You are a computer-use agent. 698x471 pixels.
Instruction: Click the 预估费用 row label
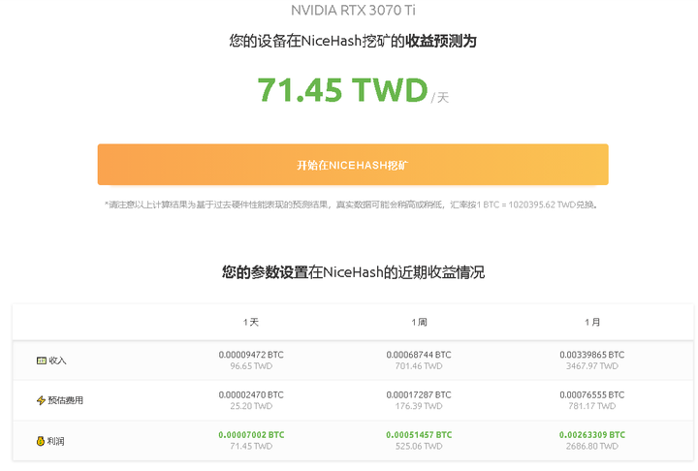point(66,400)
